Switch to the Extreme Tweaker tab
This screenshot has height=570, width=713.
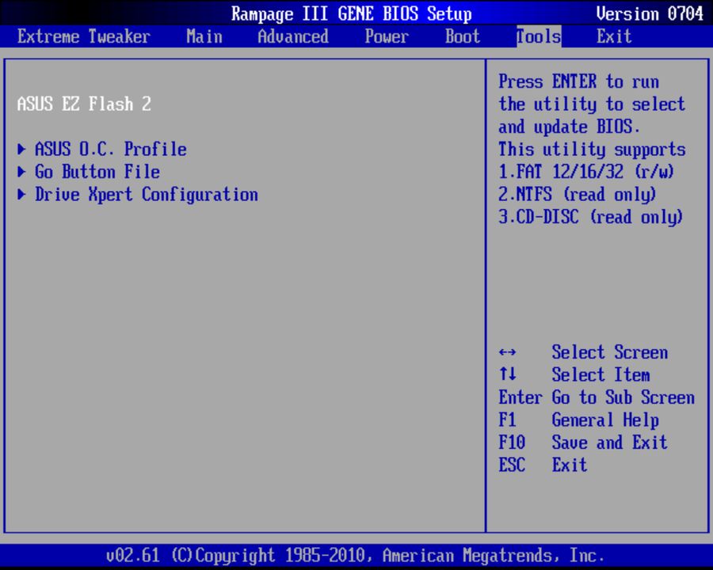coord(84,37)
